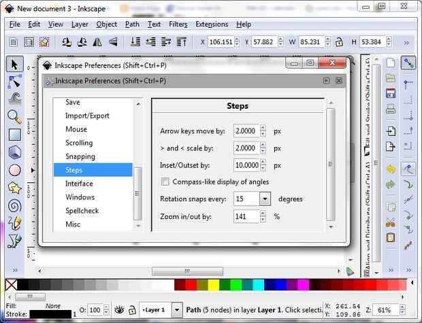Click the opacity O field
The image size is (422, 323).
point(95,310)
